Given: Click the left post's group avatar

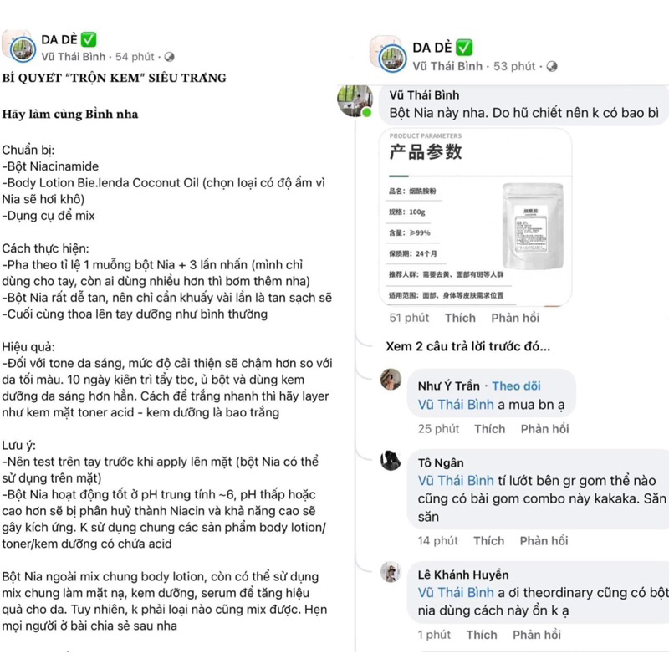Looking at the screenshot, I should (x=19, y=47).
